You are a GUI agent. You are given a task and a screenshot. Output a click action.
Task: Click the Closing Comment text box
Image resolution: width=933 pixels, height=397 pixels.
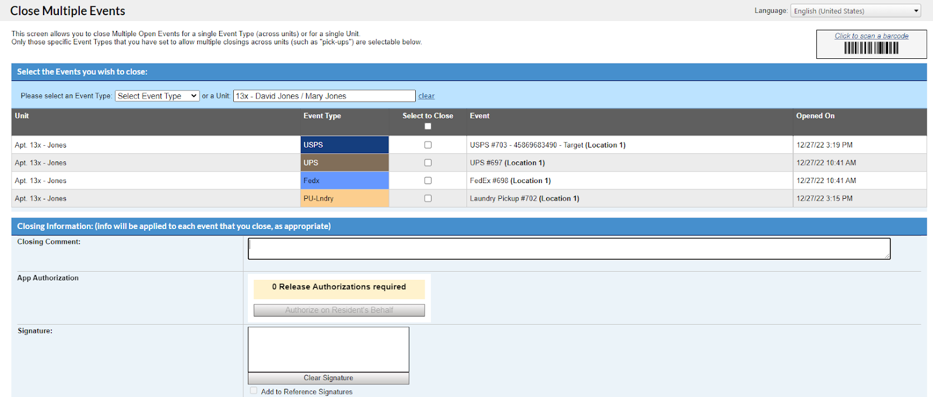click(x=569, y=248)
